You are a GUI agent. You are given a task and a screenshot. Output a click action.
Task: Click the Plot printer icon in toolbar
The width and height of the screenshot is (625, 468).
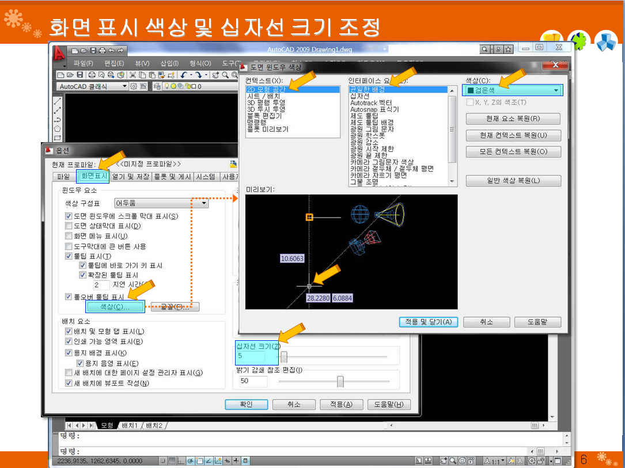coord(93,75)
